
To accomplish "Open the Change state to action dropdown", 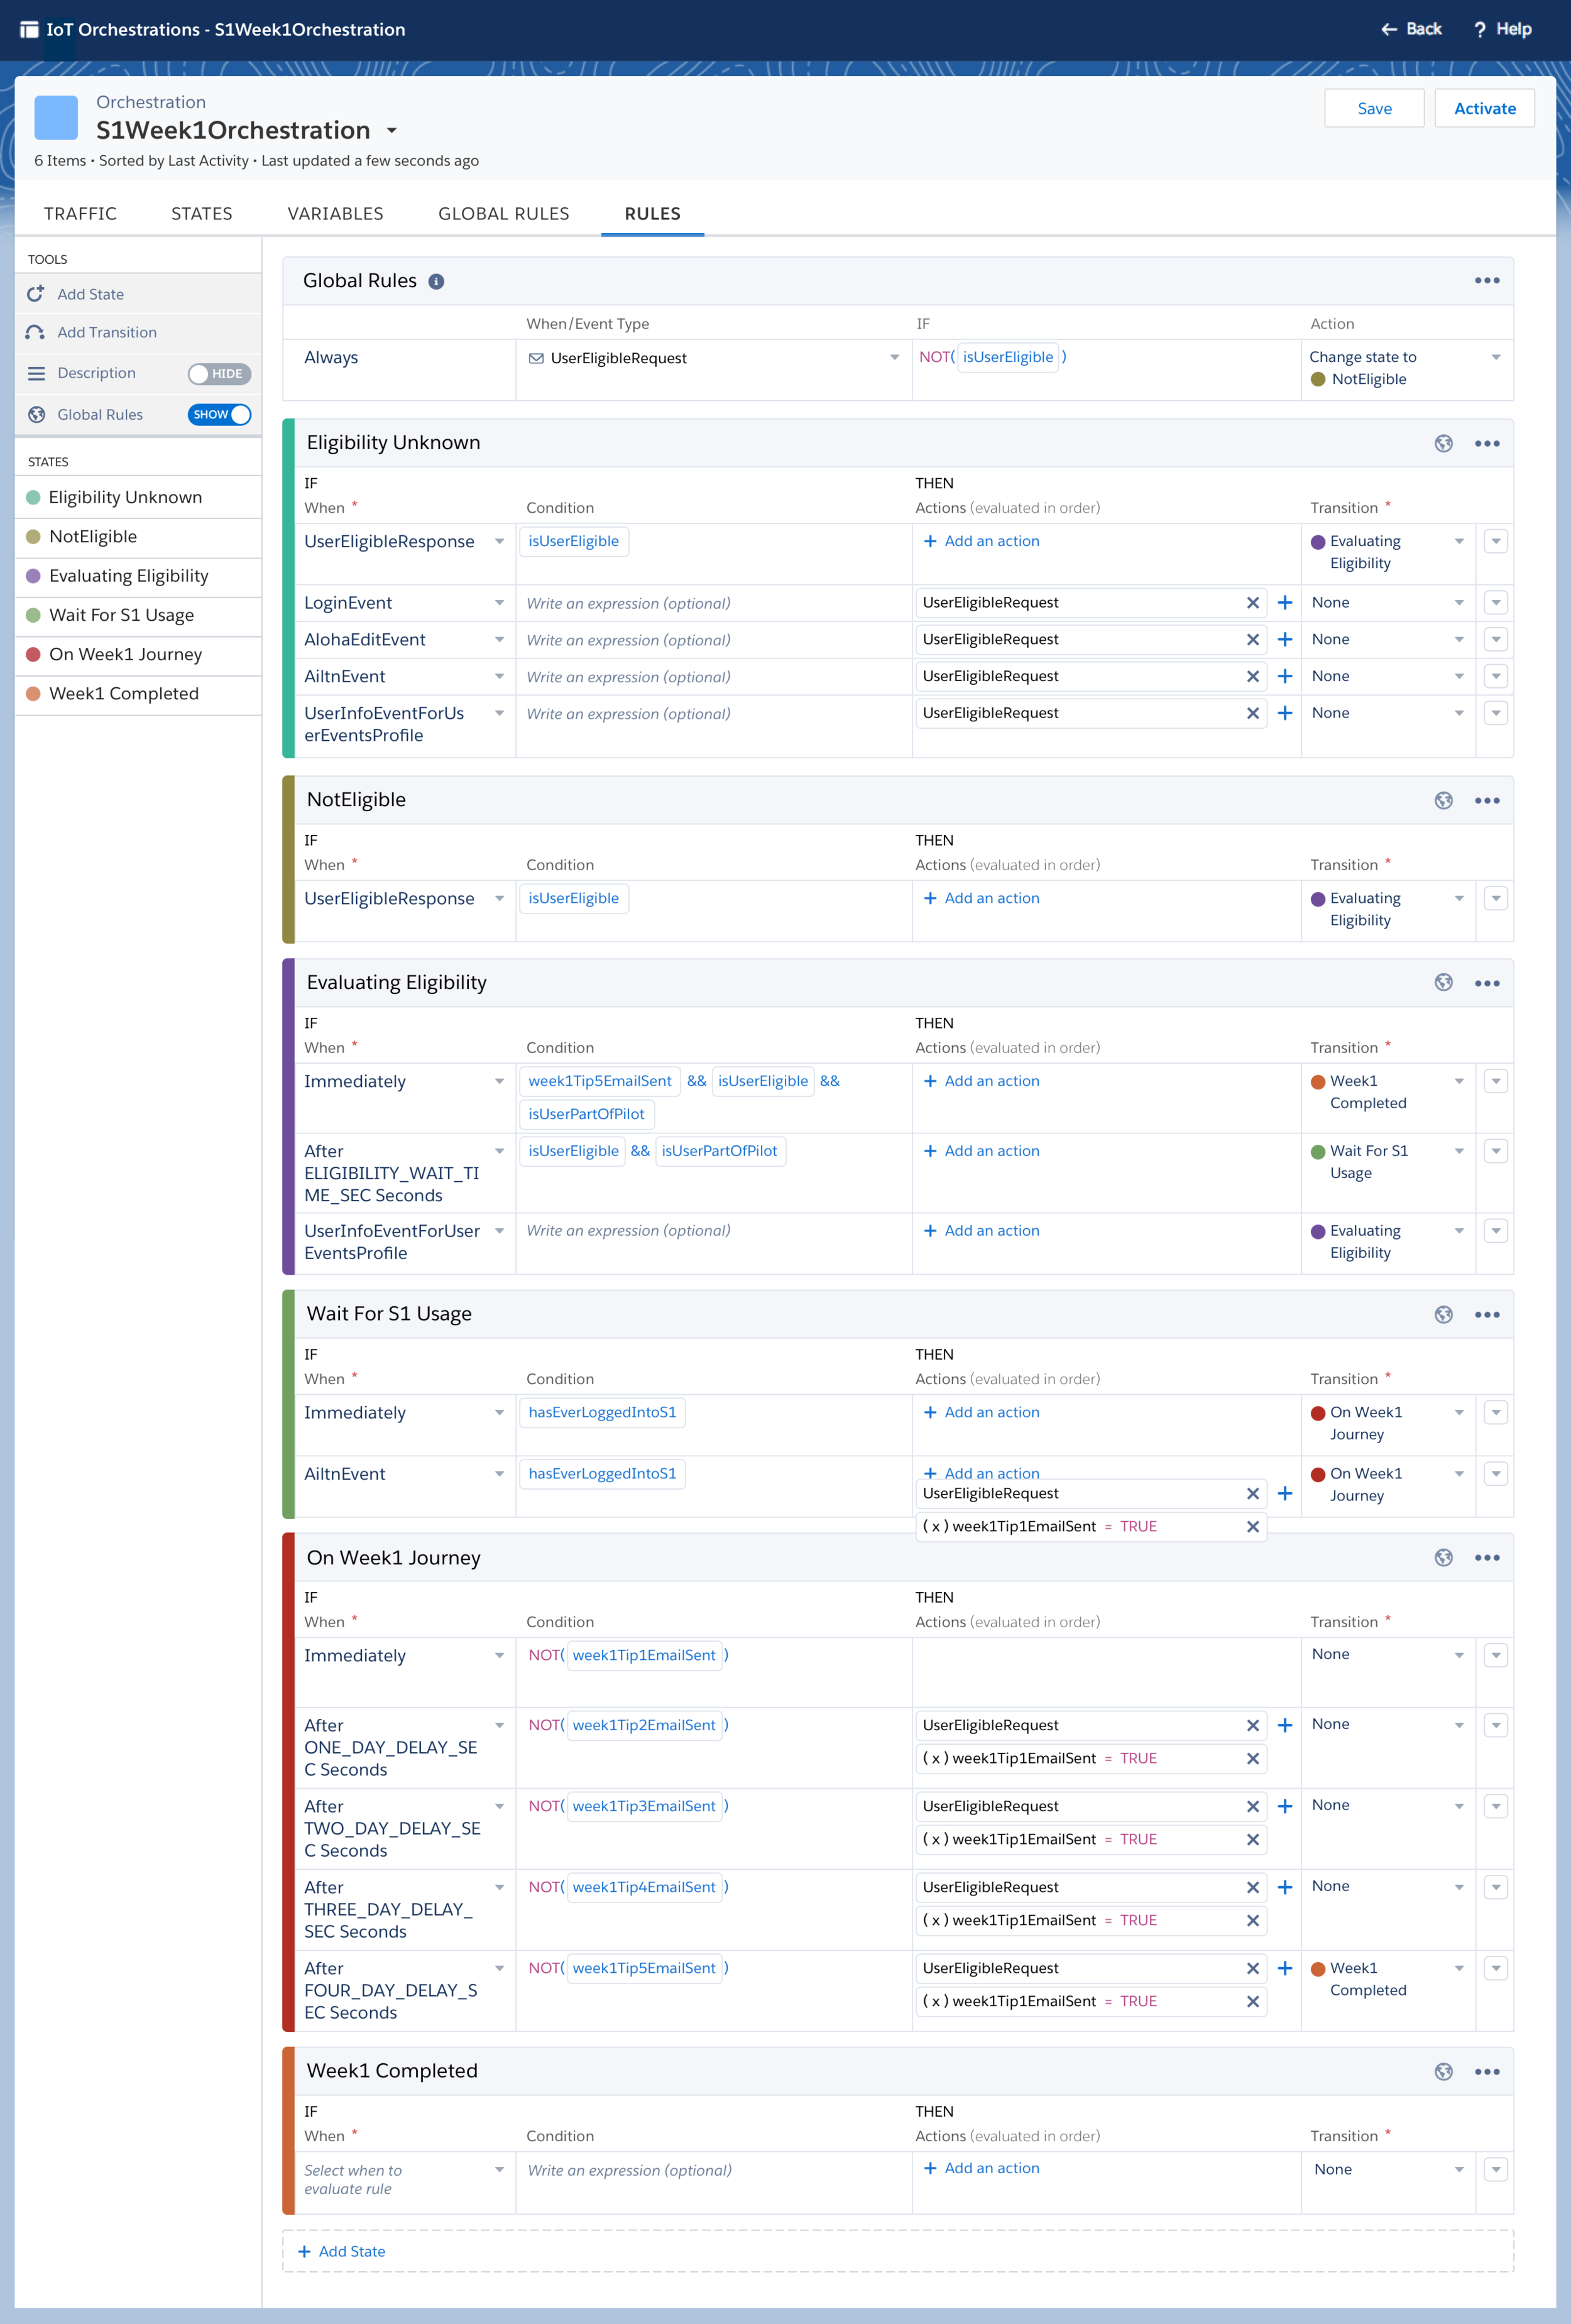I will pos(1495,357).
